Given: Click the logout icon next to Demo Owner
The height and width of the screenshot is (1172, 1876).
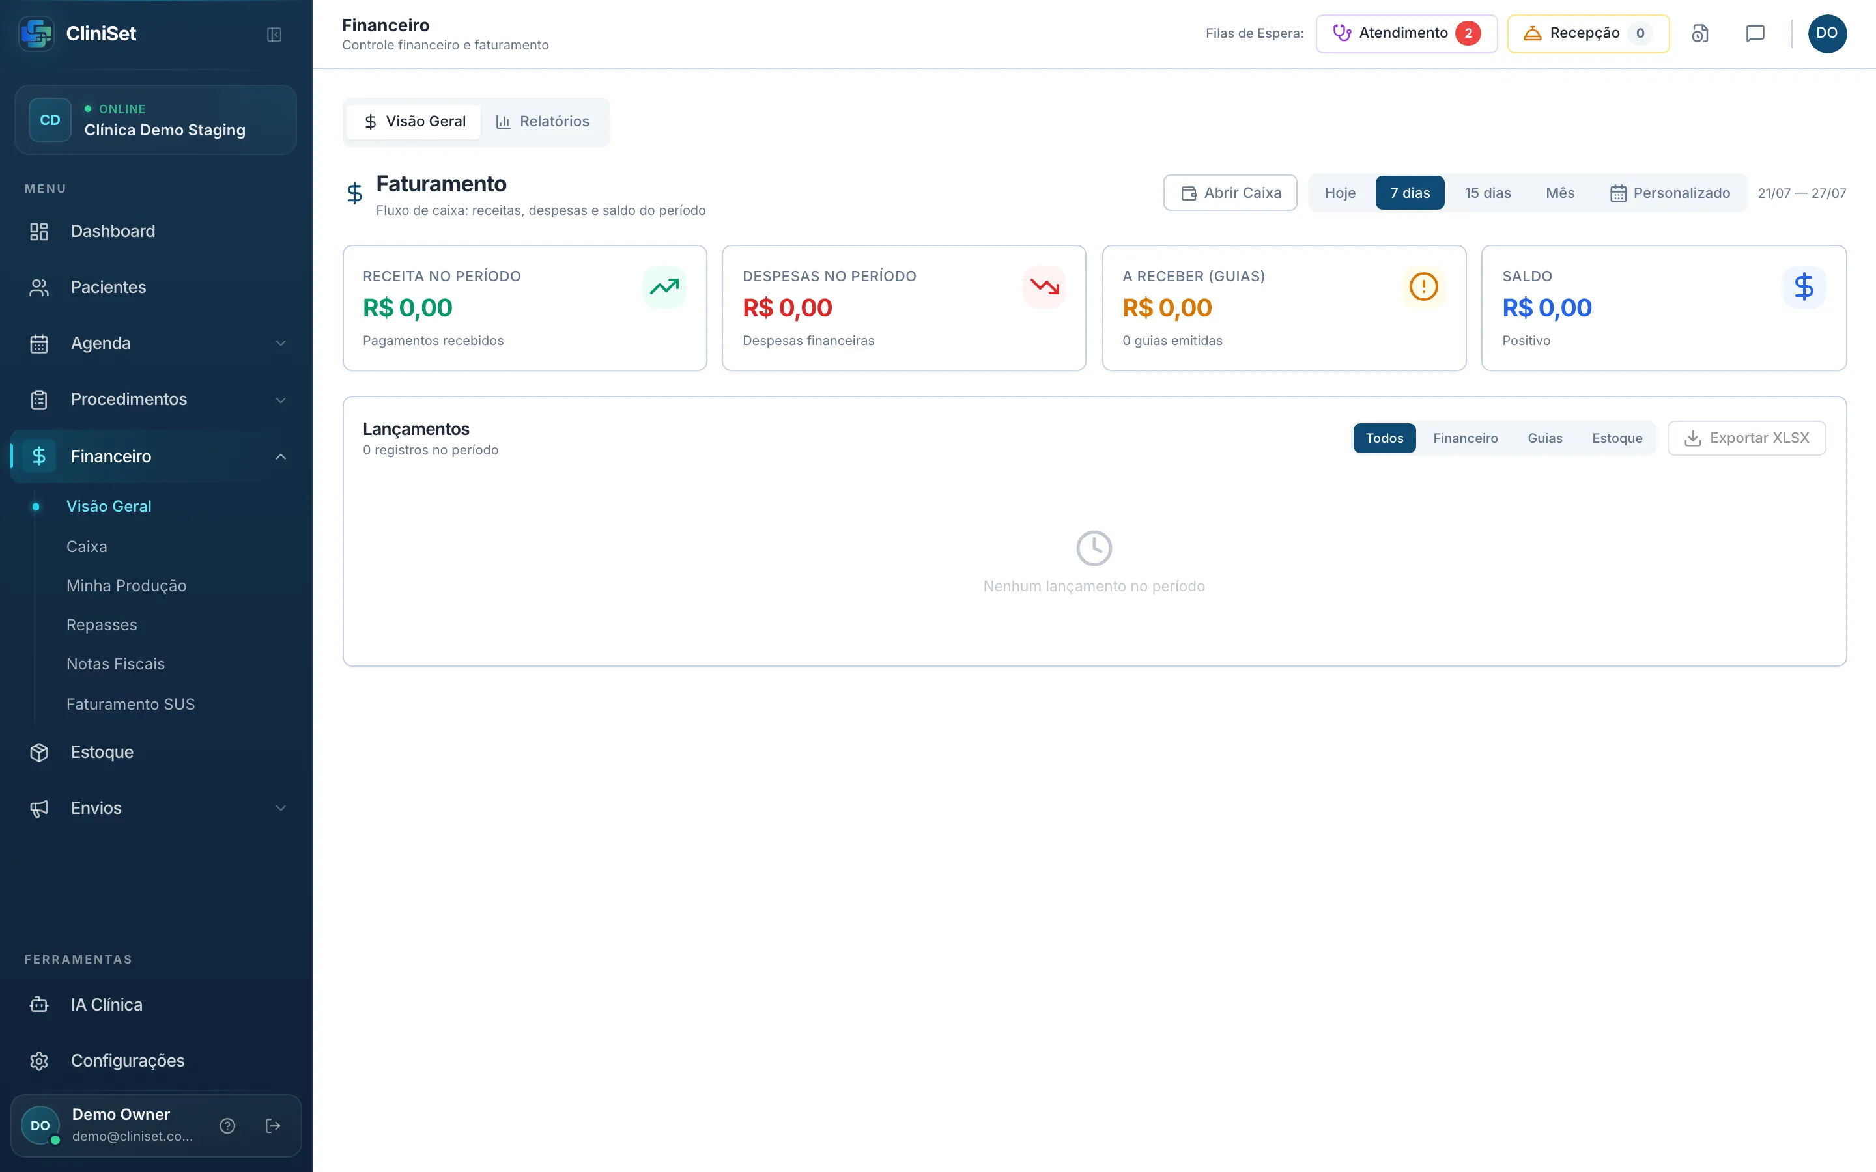Looking at the screenshot, I should coord(273,1126).
